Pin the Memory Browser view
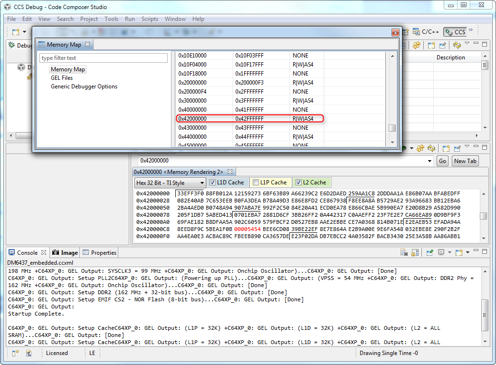496x365 pixels. (457, 148)
